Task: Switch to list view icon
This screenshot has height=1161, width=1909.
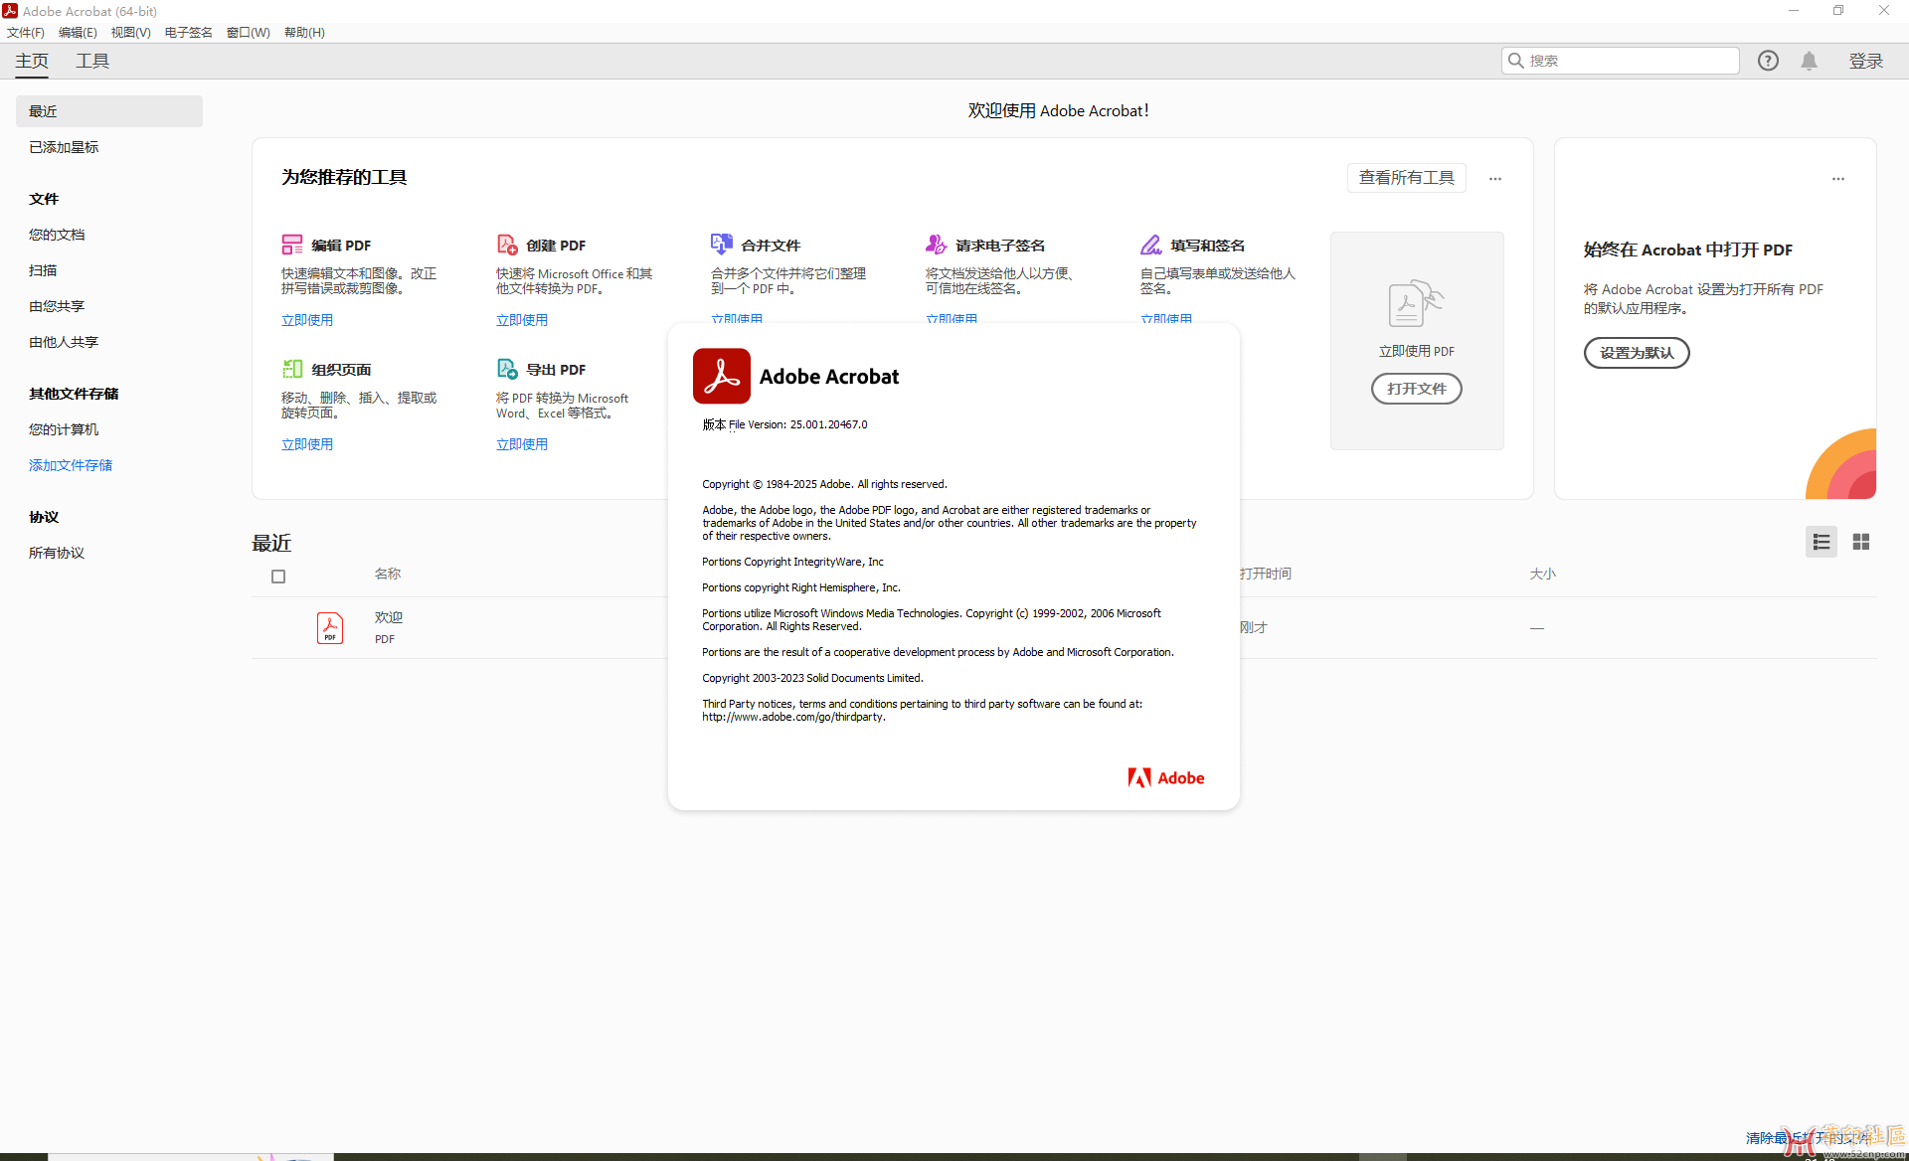Action: point(1822,542)
